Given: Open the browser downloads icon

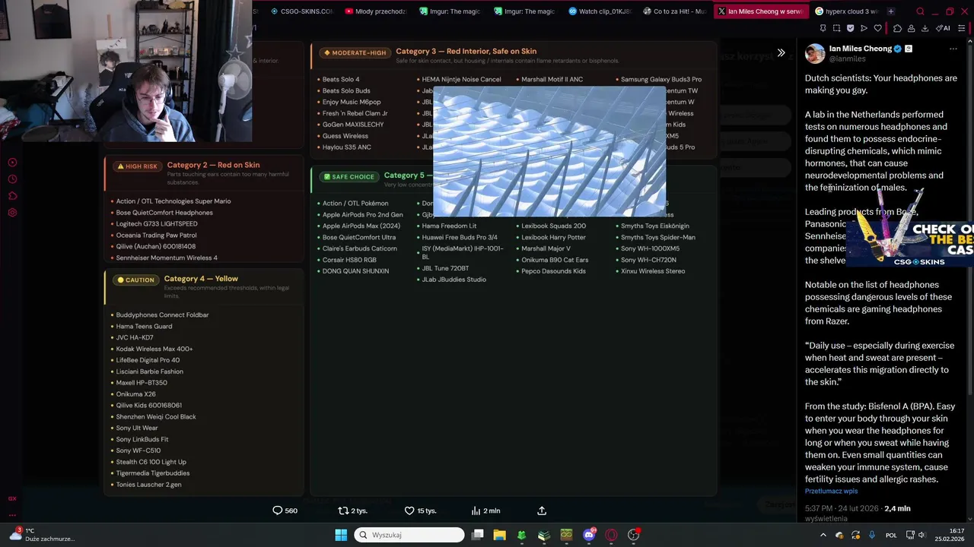Looking at the screenshot, I should click(x=925, y=28).
